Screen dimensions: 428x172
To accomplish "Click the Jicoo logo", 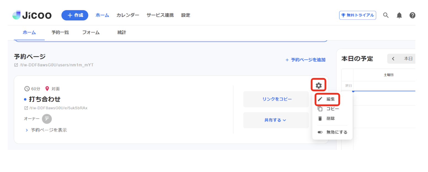I will coord(31,15).
